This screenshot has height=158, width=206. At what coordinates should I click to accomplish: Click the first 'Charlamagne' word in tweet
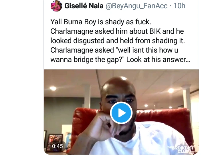tap(72, 31)
